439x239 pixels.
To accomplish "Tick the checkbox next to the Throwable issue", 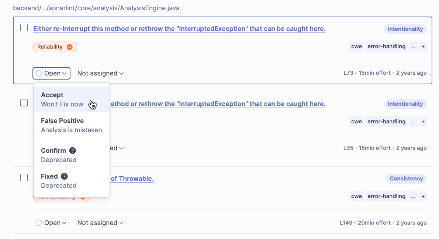I will point(24,177).
